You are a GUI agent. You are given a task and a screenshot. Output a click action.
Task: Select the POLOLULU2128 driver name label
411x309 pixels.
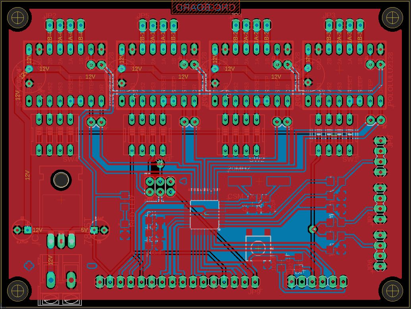pos(391,79)
